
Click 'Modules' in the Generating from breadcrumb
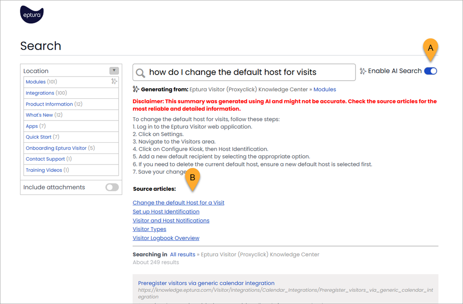point(325,89)
